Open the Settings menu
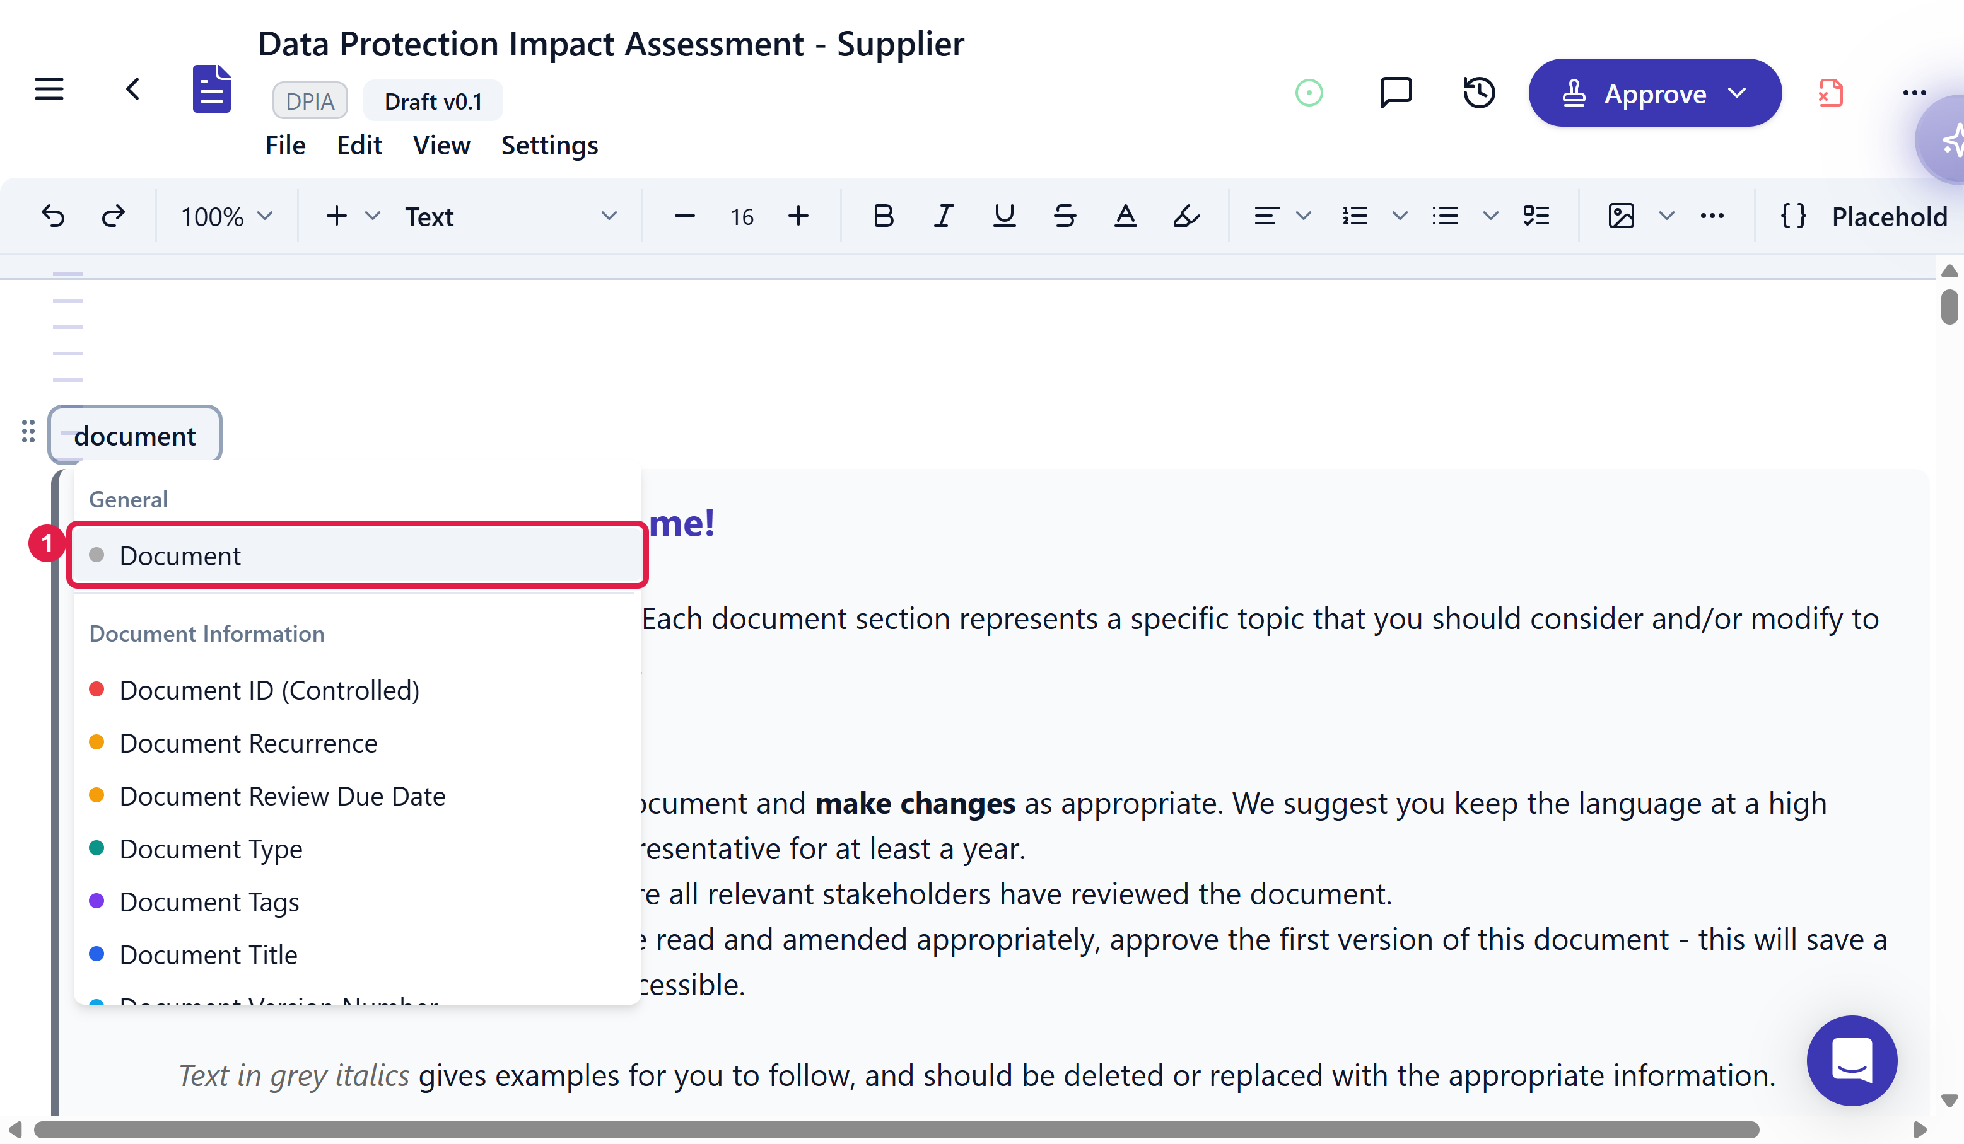Screen dimensions: 1964x1144 click(549, 145)
